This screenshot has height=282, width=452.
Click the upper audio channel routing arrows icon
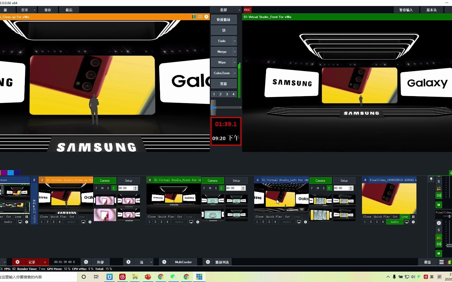(439, 189)
